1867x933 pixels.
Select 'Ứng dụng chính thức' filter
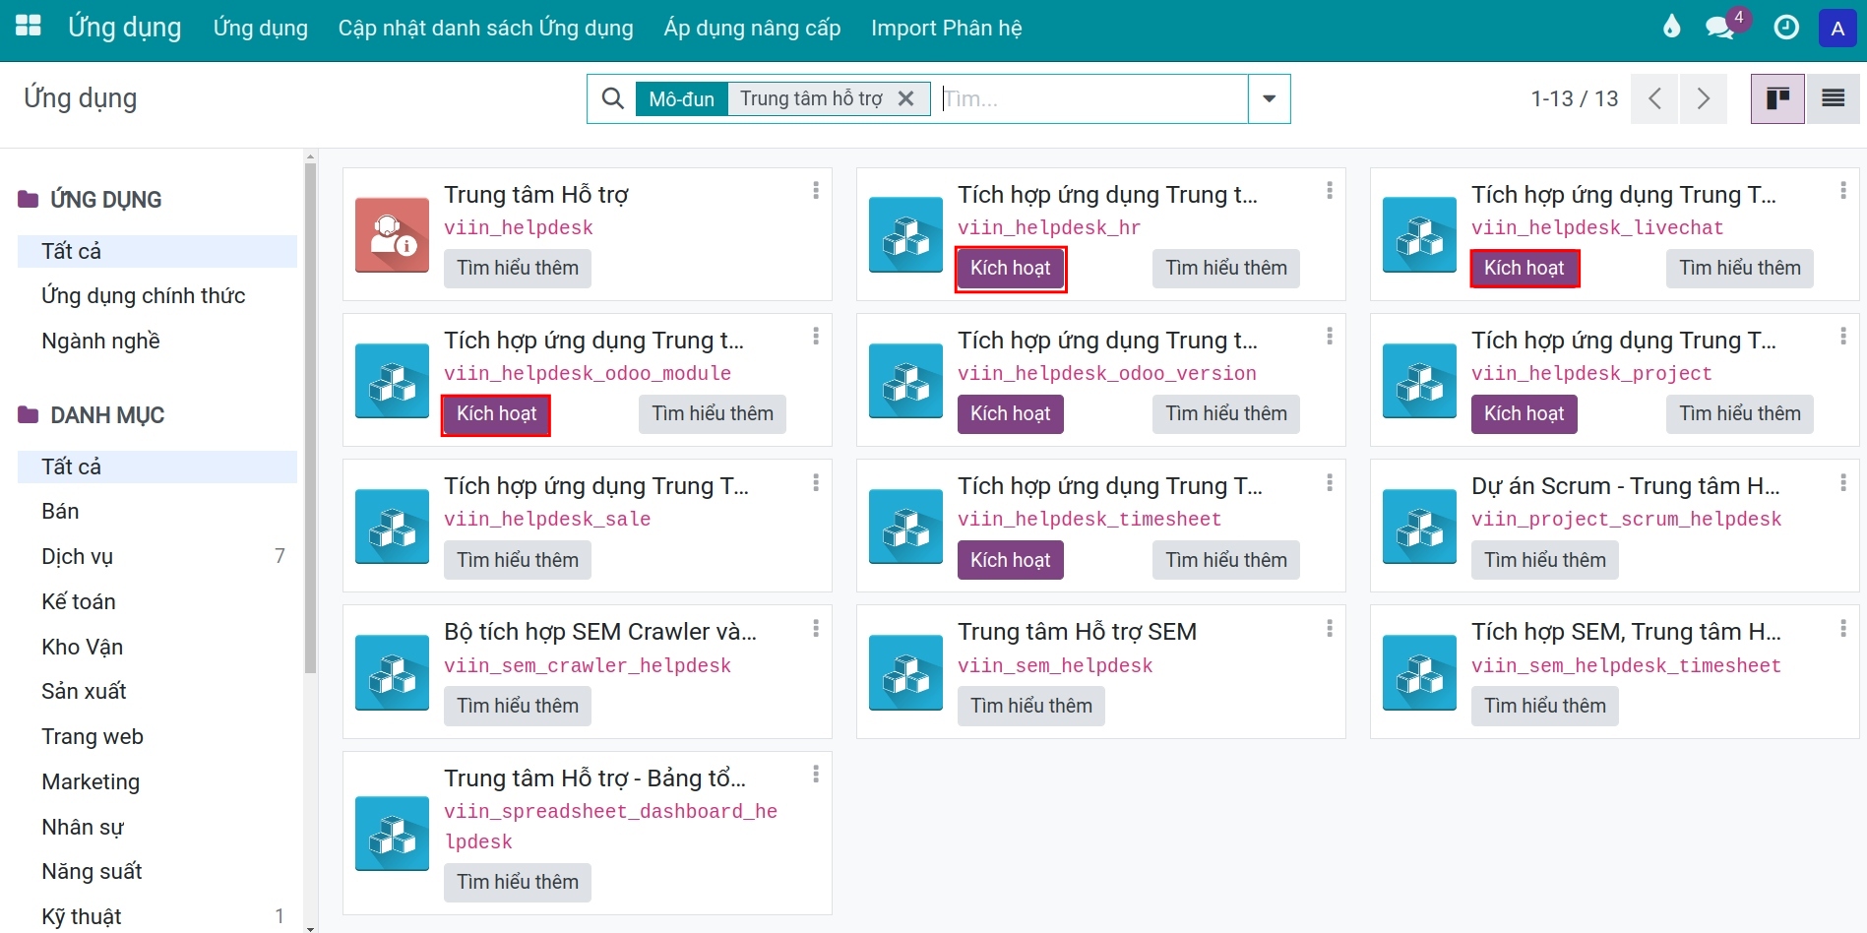[x=144, y=296]
